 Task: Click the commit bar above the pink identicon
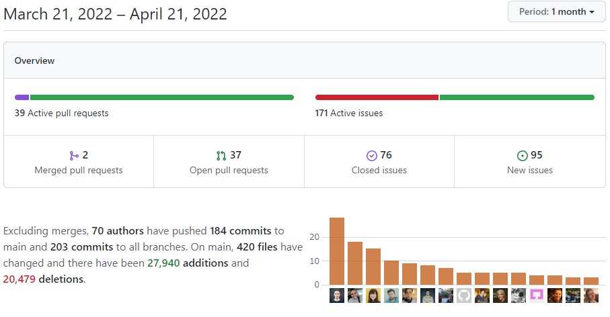click(x=537, y=280)
